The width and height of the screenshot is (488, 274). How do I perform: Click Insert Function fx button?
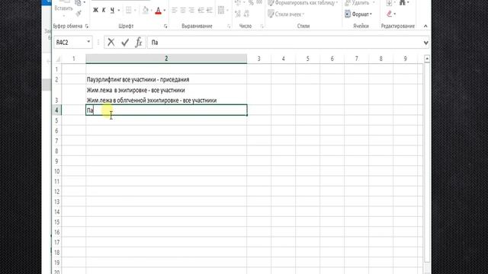139,43
